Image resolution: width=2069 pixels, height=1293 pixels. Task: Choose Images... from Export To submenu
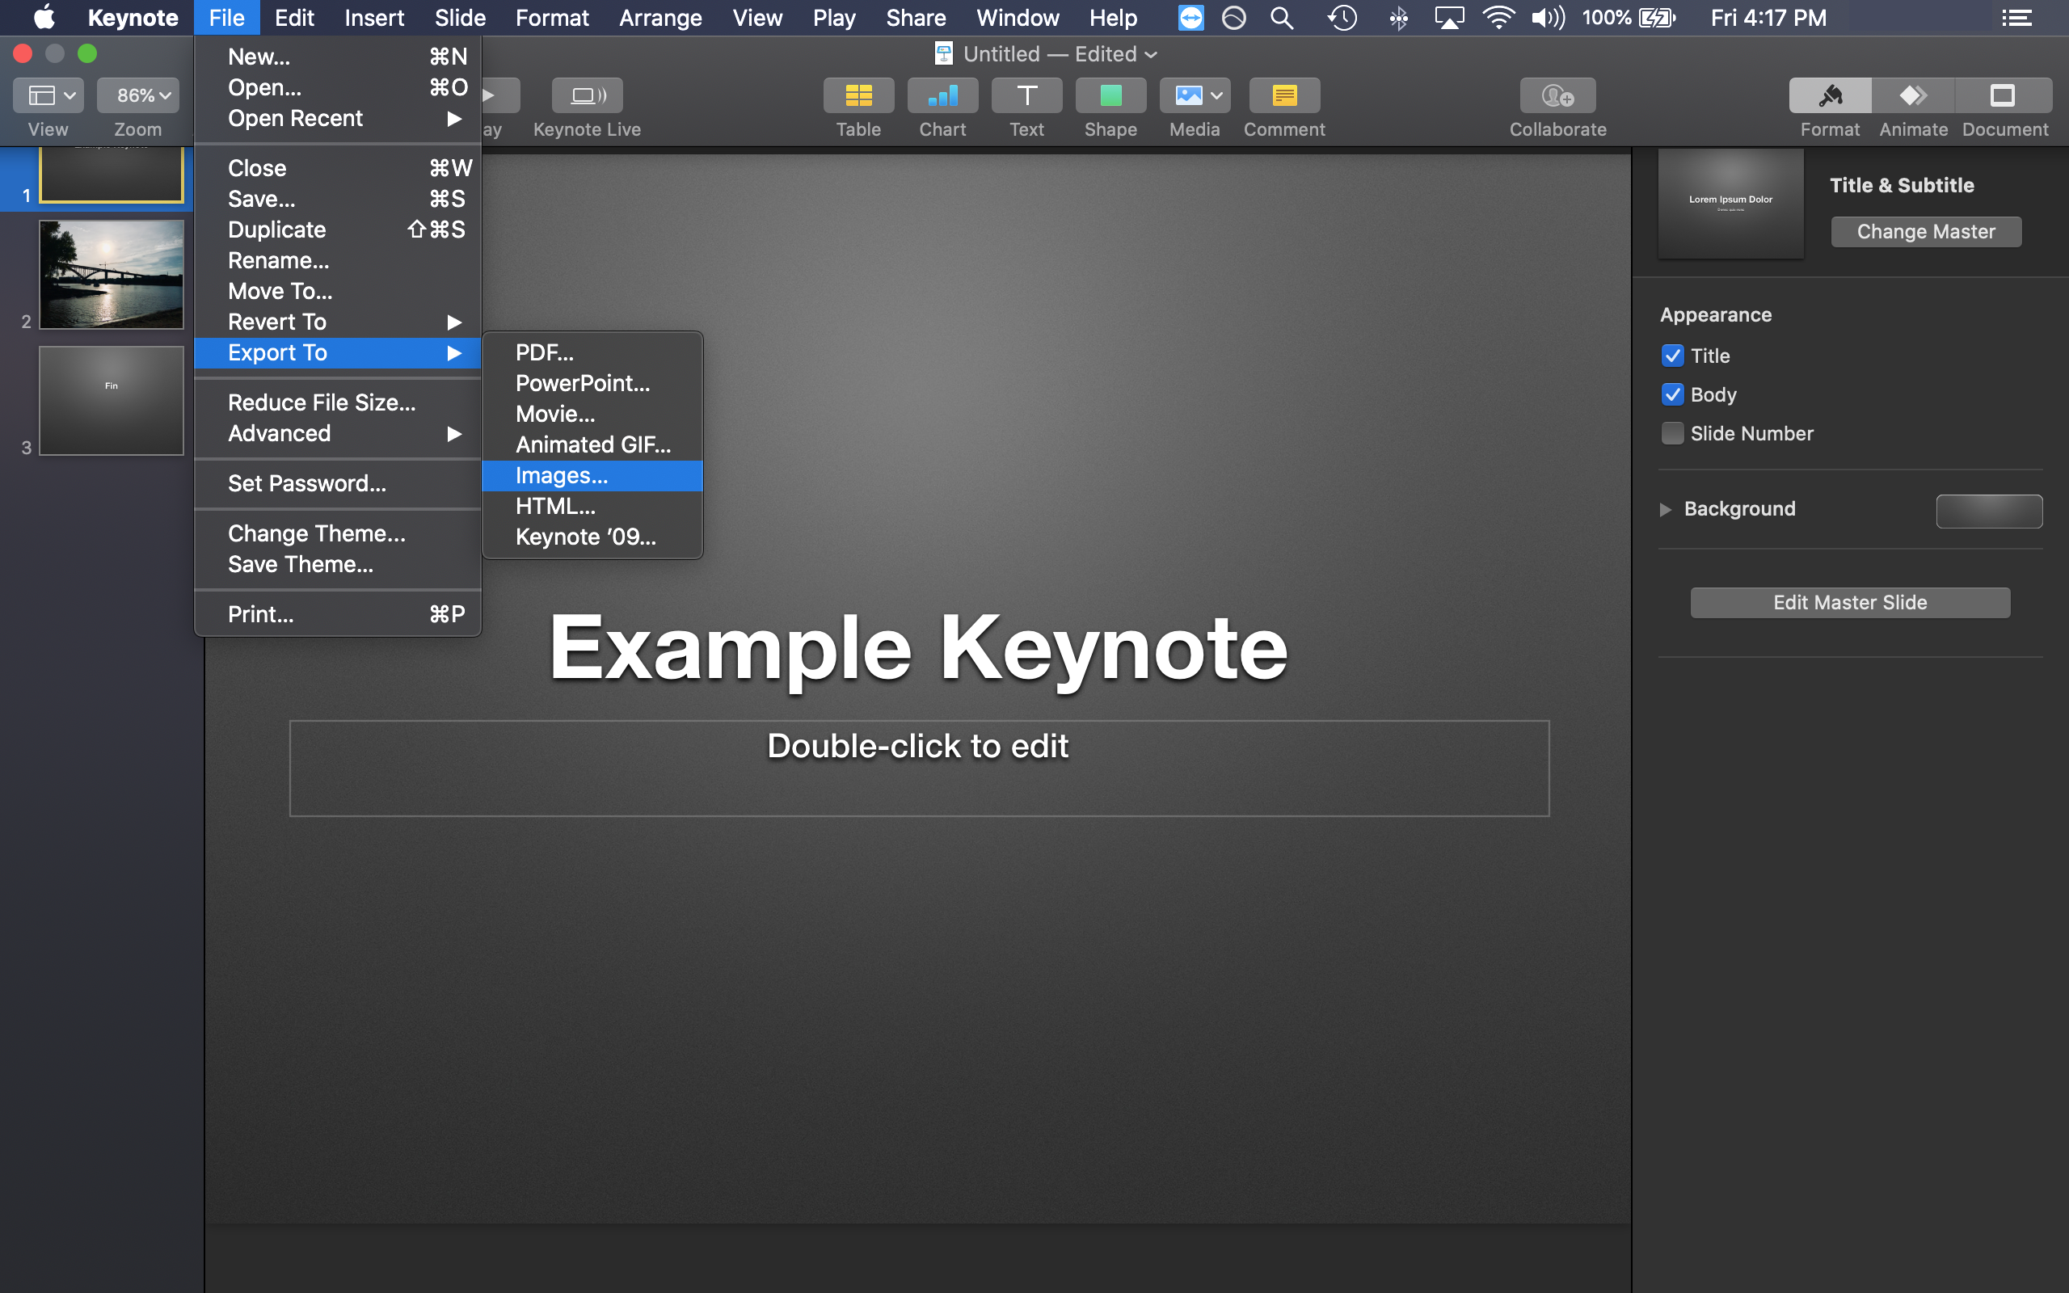click(592, 475)
